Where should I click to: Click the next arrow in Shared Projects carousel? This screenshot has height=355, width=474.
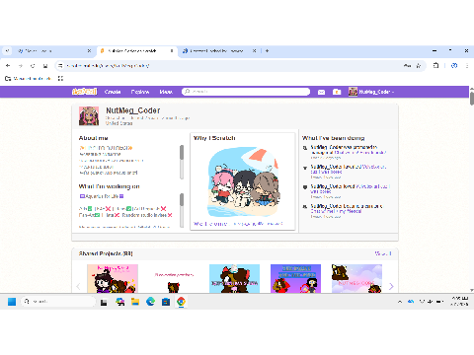point(391,286)
